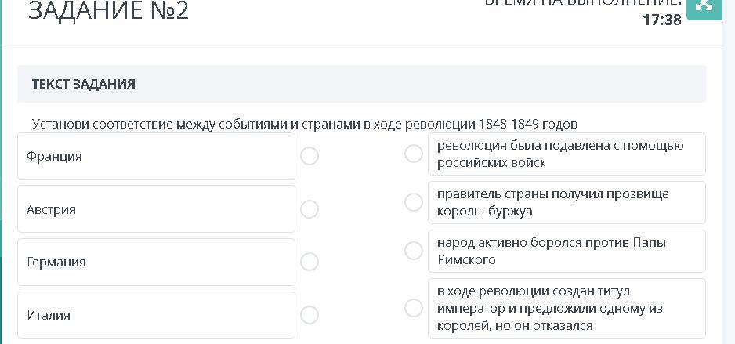Select radio for 'создан титул император' option

[414, 308]
